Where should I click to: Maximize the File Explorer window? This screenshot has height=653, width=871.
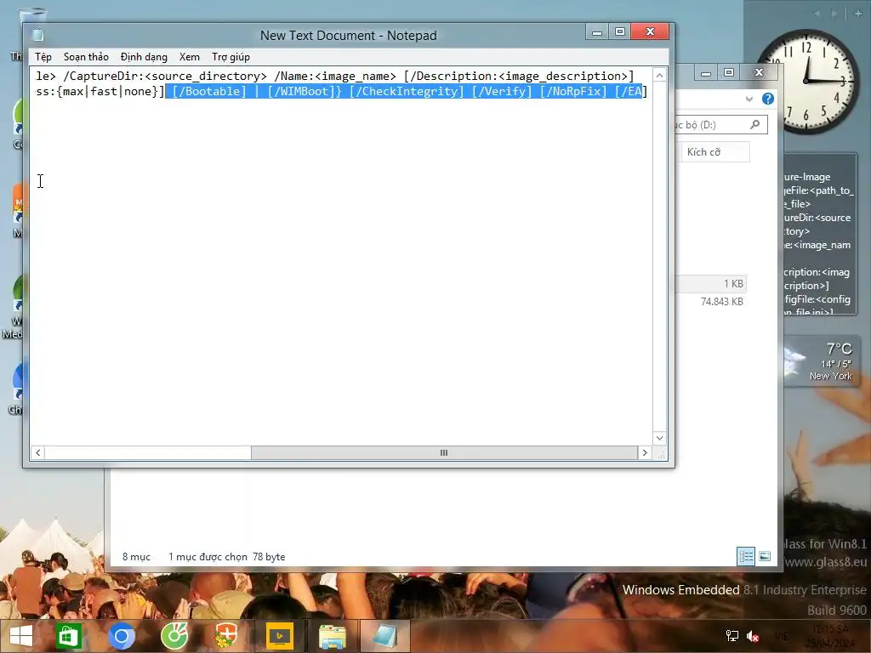729,73
